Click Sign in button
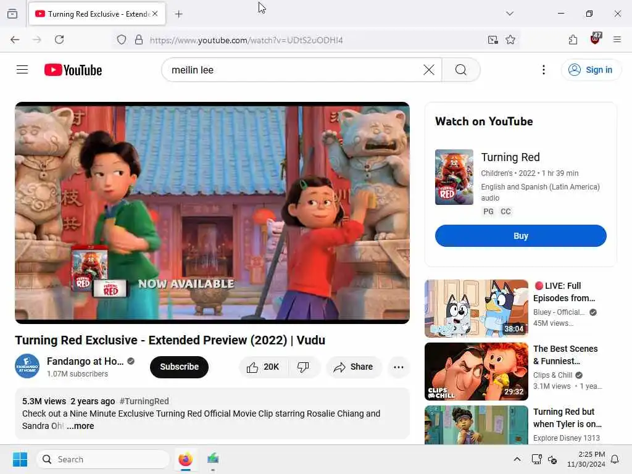632x474 pixels. tap(591, 70)
